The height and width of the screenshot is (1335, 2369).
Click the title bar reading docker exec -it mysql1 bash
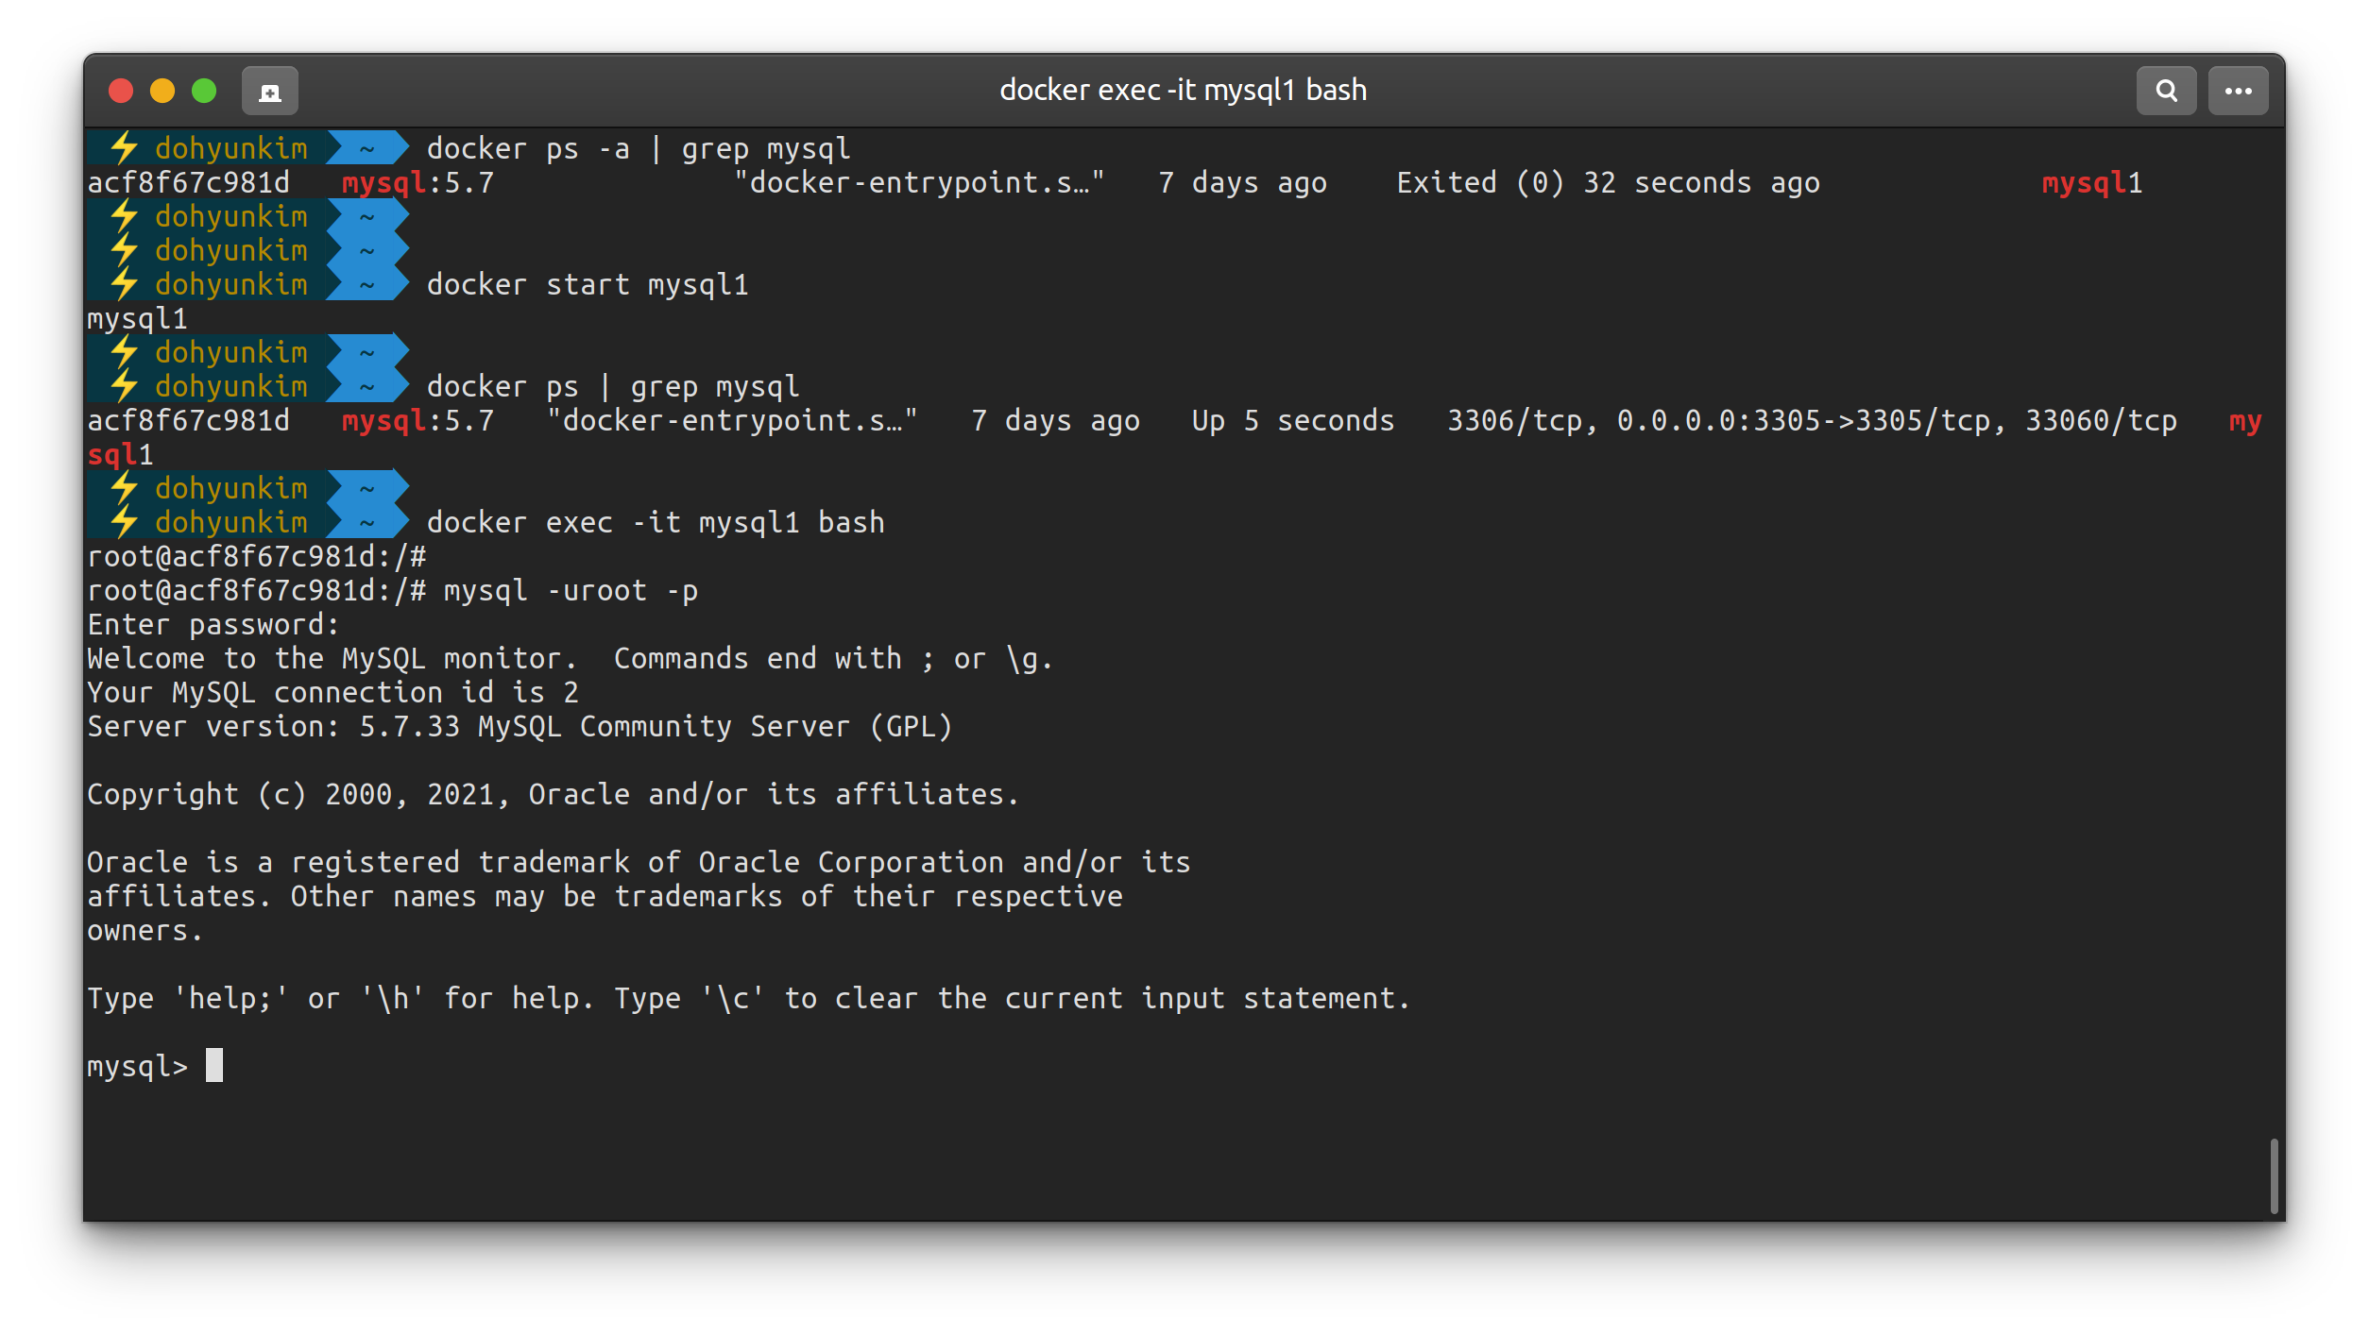click(x=1184, y=90)
